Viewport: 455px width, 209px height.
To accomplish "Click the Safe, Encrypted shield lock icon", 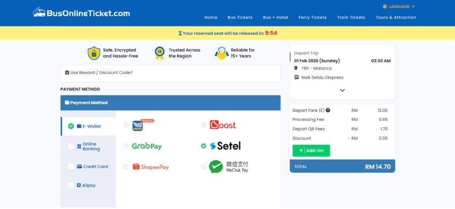I will pyautogui.click(x=94, y=53).
